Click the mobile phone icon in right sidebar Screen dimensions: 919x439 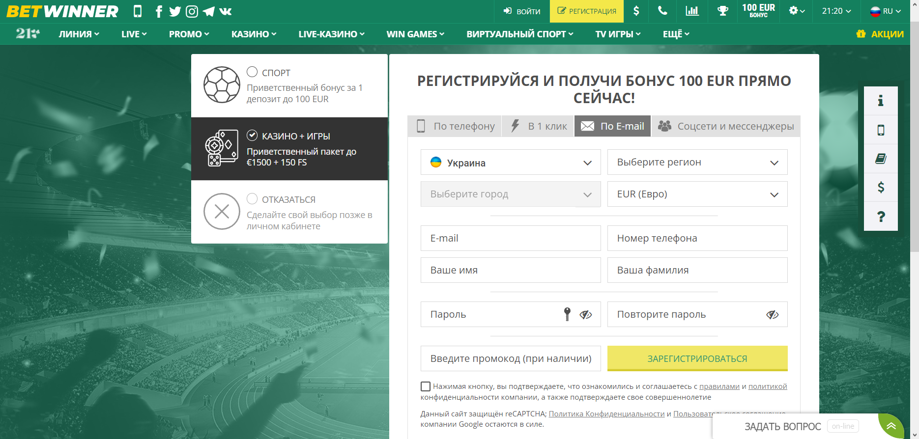pyautogui.click(x=881, y=130)
